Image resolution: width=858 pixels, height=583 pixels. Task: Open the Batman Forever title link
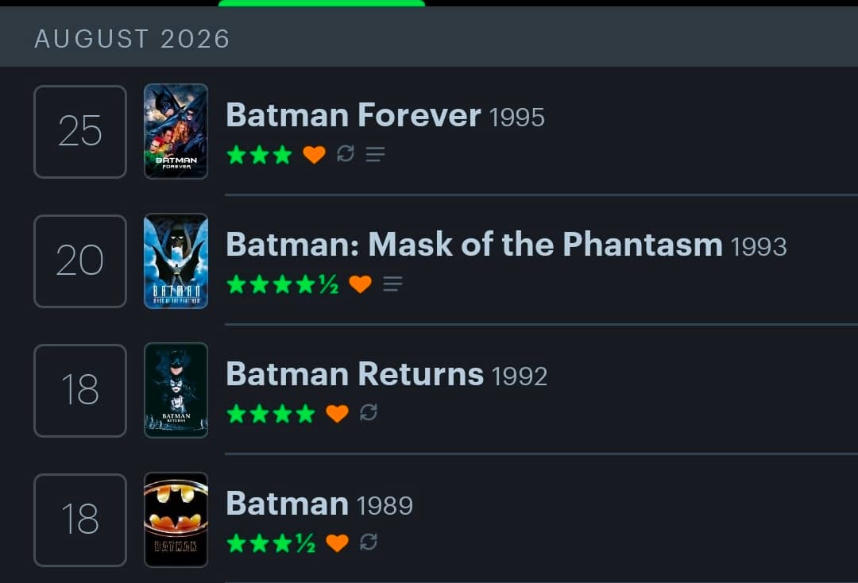click(354, 115)
